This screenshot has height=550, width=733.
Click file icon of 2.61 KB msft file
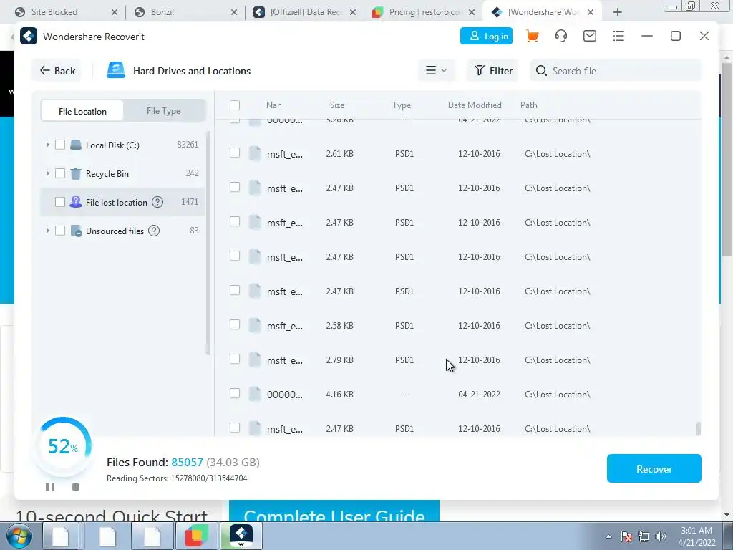coord(254,153)
